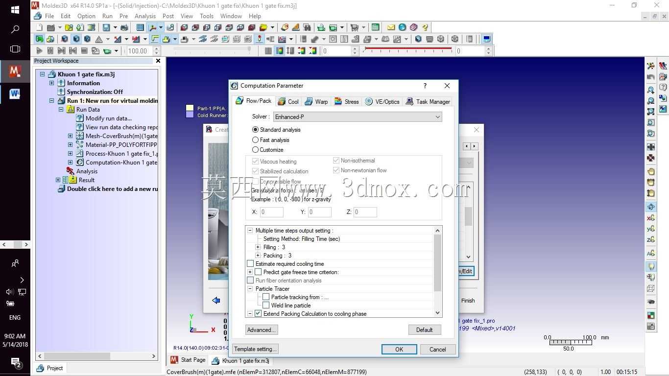Click the eye view icon in right toolbar
This screenshot has width=669, height=376.
(651, 302)
